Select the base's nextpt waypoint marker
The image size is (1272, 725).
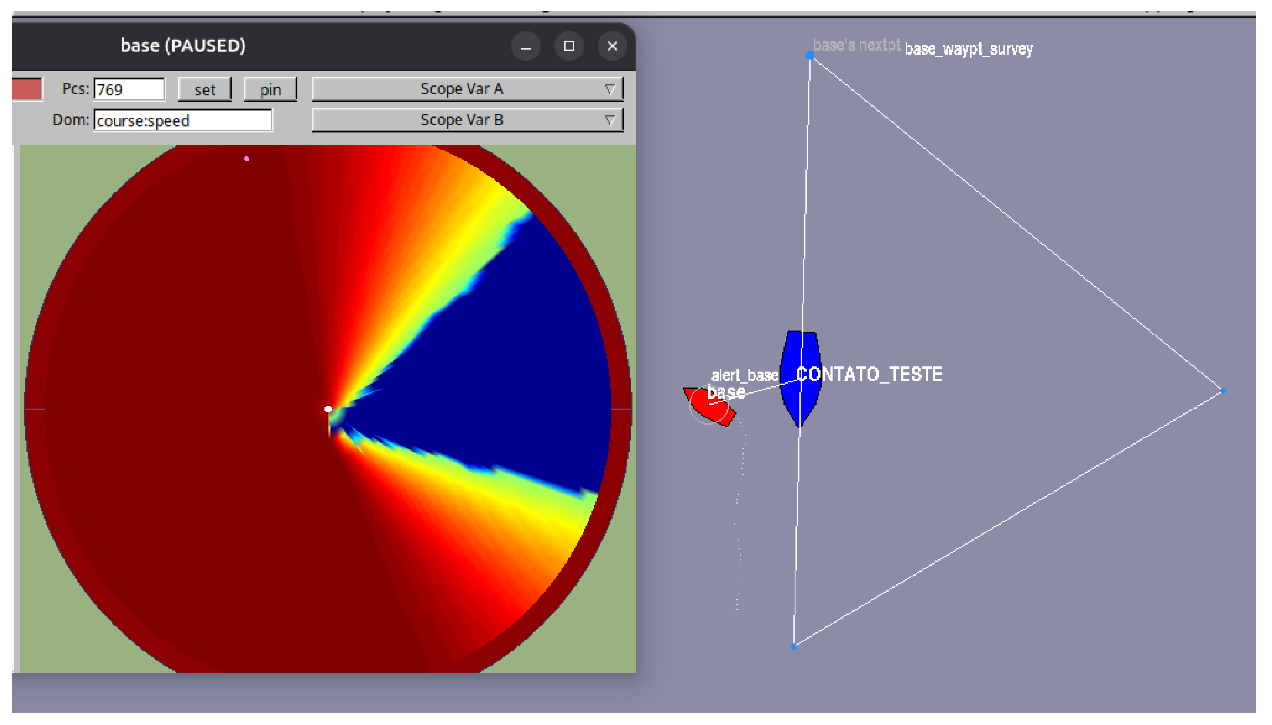click(810, 56)
